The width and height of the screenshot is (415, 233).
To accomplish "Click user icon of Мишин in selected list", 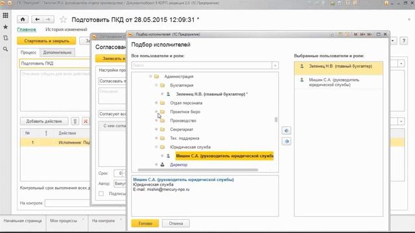I will (302, 80).
